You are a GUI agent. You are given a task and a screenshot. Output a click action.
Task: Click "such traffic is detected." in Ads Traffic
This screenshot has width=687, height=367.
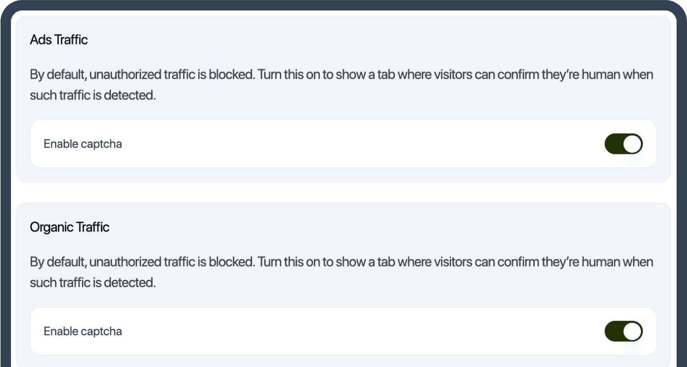click(93, 95)
